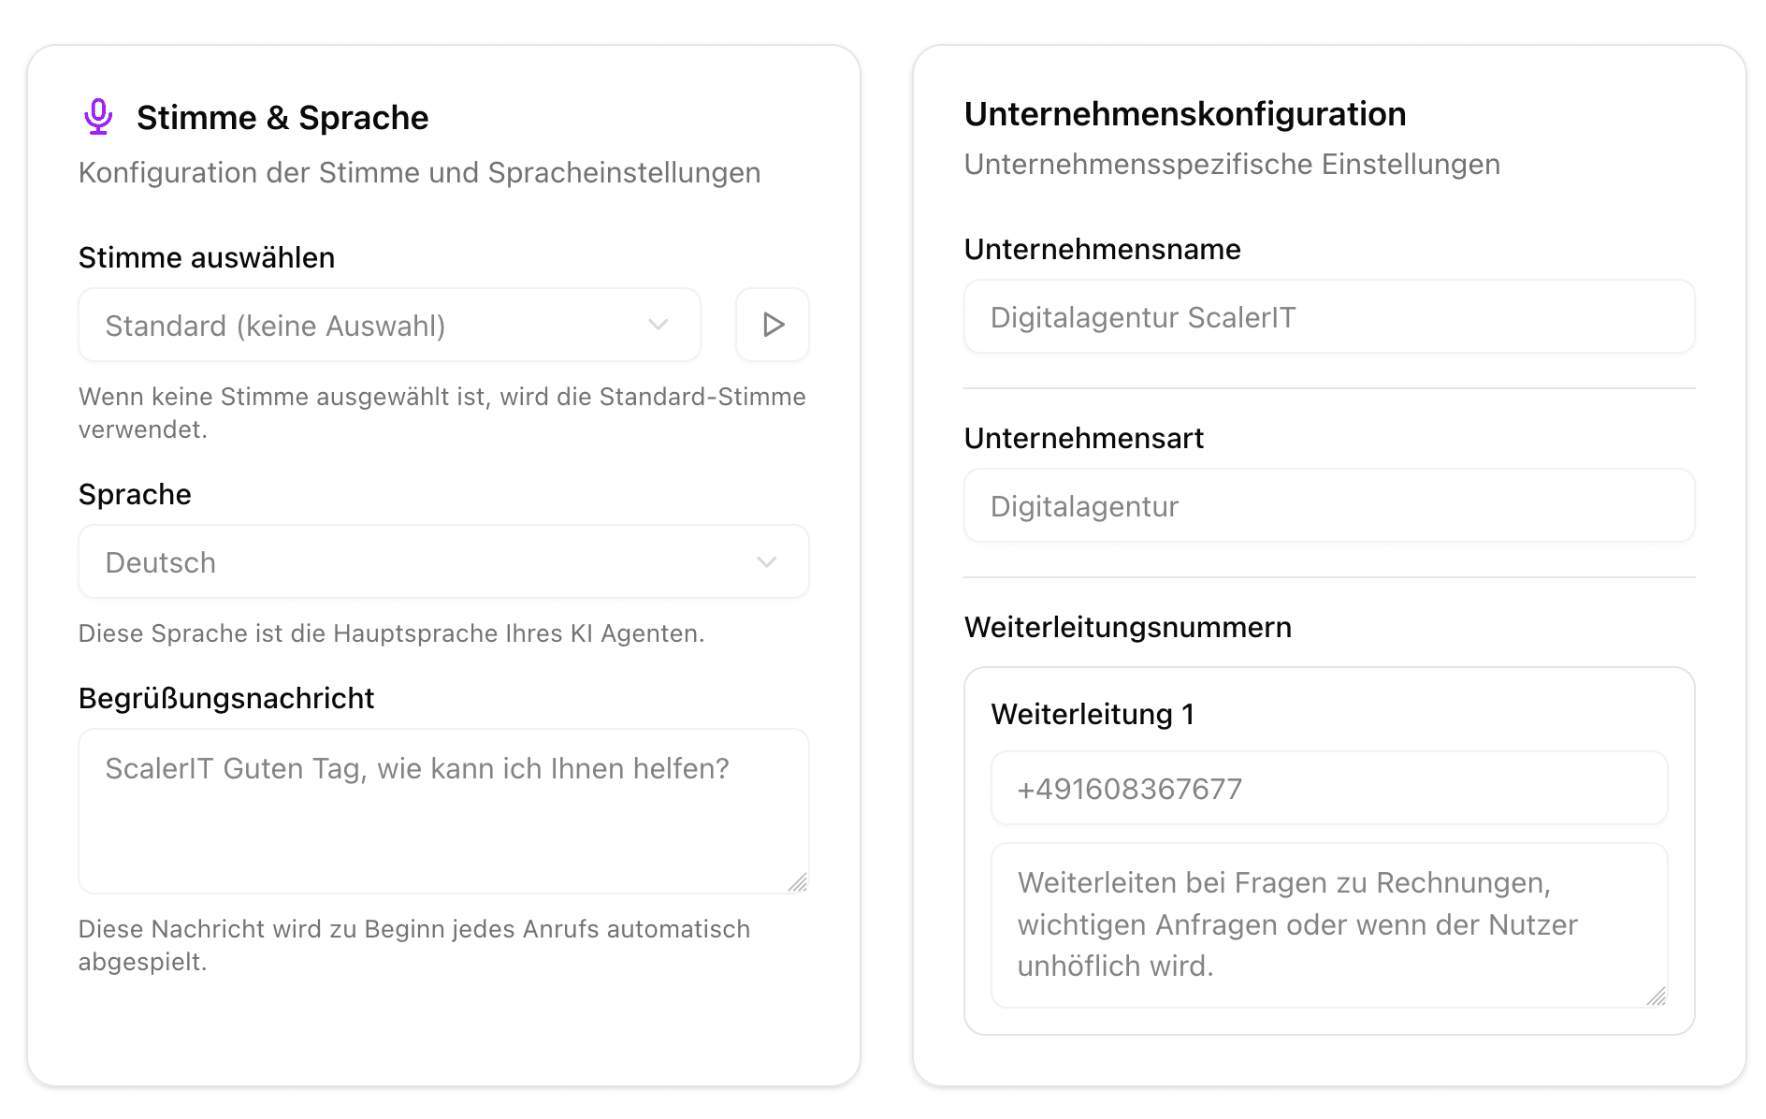Click the resize handle of the forwarding description box
1766x1119 pixels.
pyautogui.click(x=1657, y=997)
